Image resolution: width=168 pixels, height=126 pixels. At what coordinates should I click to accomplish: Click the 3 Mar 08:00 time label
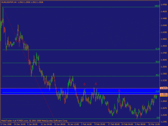click(140, 124)
